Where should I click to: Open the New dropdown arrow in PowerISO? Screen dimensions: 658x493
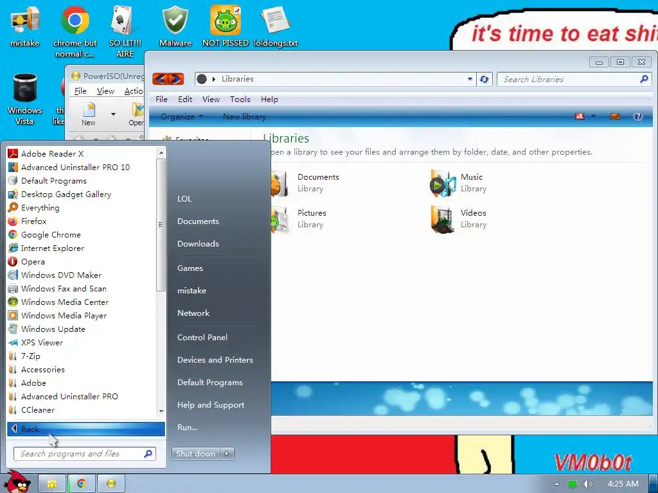click(x=113, y=114)
